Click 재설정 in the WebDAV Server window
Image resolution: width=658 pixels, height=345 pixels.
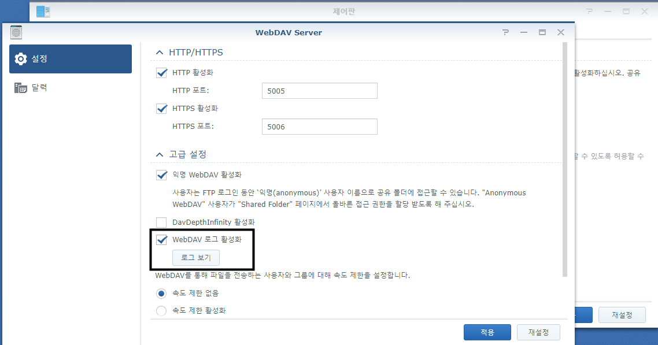click(x=538, y=332)
